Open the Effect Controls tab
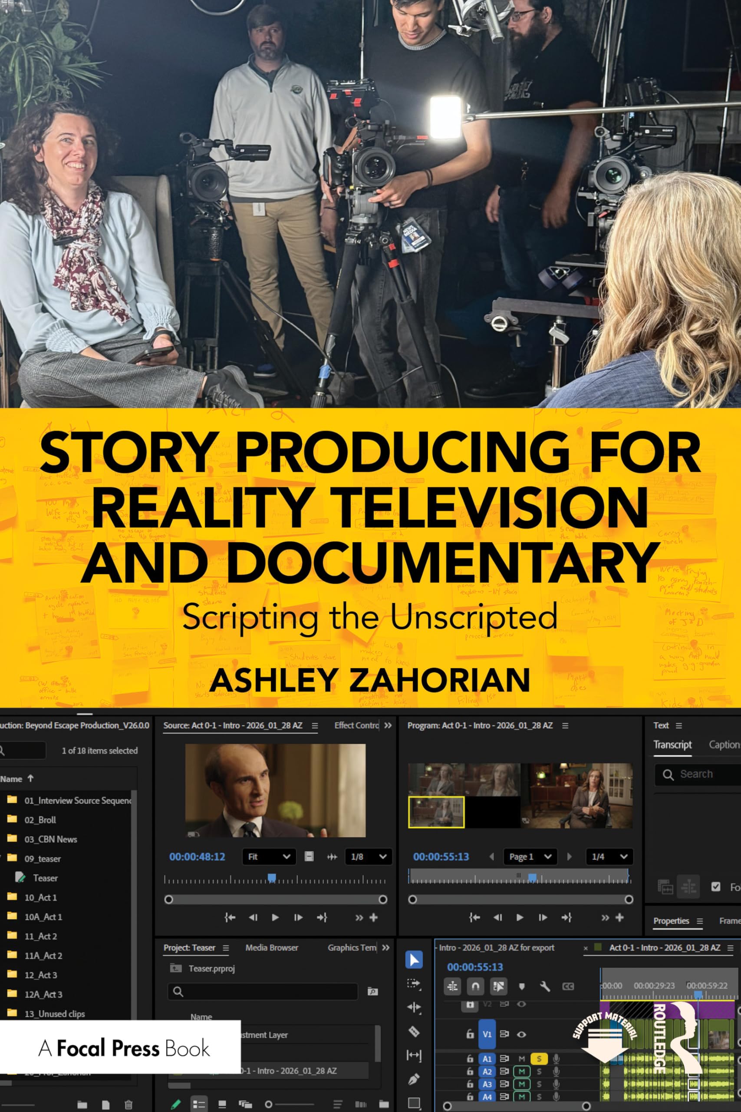The width and height of the screenshot is (741, 1112). coord(356,725)
